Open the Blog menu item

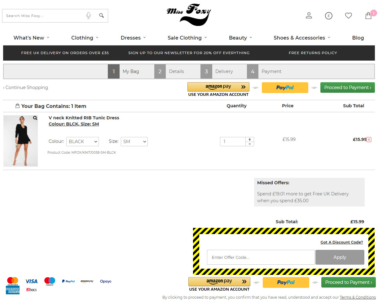tap(358, 38)
